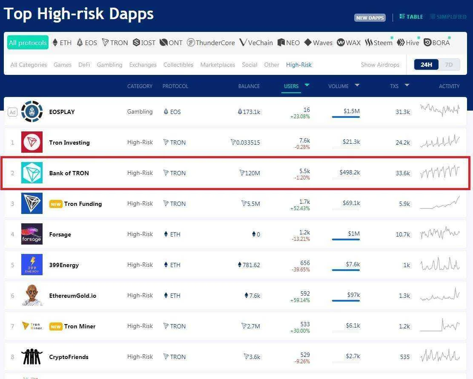Filter by ThunderCore protocol
Screen dimensions: 473x379
pos(211,43)
